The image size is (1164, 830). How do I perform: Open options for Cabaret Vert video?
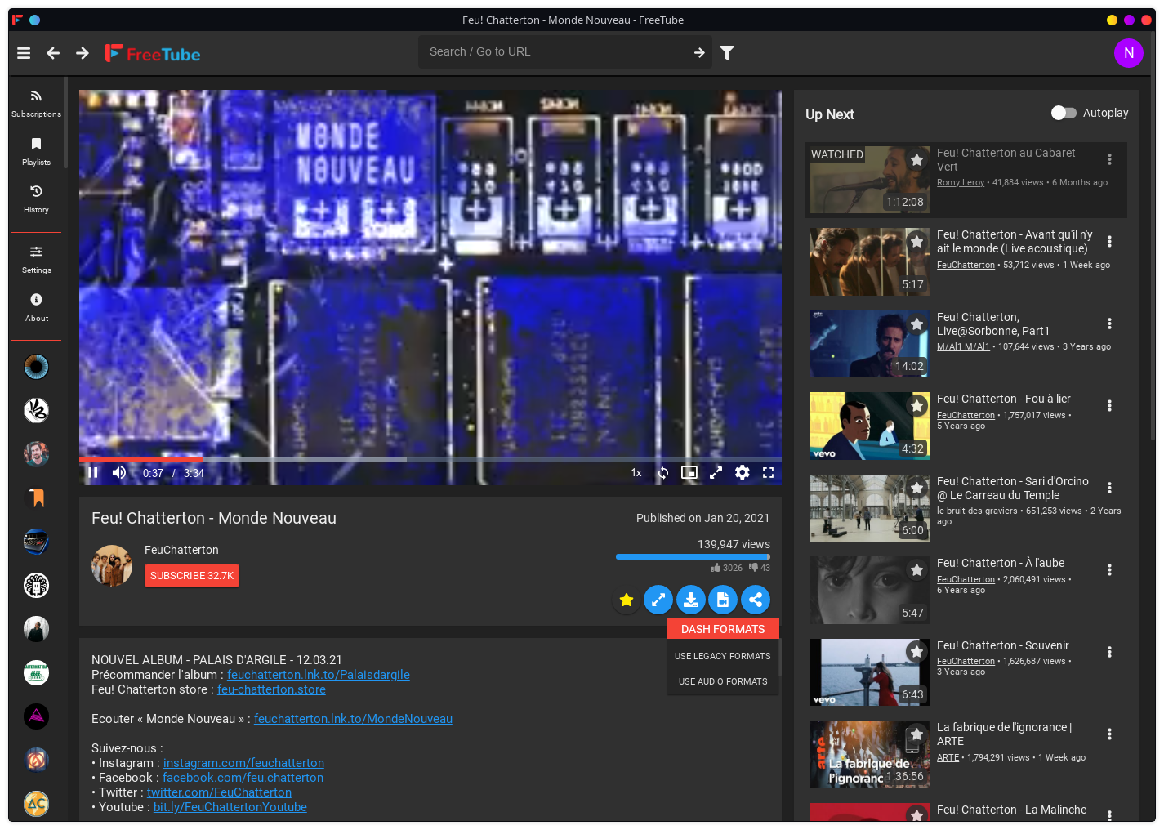tap(1109, 159)
